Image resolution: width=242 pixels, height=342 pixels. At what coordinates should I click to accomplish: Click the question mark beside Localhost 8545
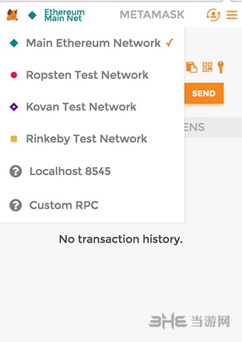click(15, 172)
